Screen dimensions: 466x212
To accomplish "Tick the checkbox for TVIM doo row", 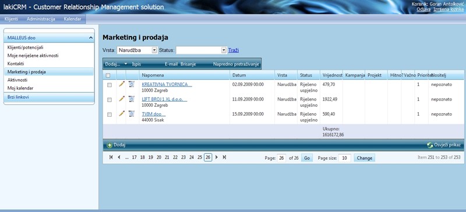I will (x=110, y=114).
